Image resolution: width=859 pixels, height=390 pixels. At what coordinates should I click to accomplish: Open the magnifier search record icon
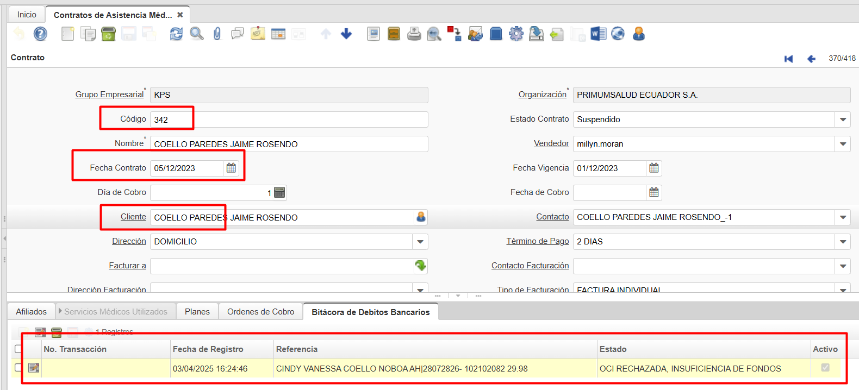pyautogui.click(x=196, y=34)
